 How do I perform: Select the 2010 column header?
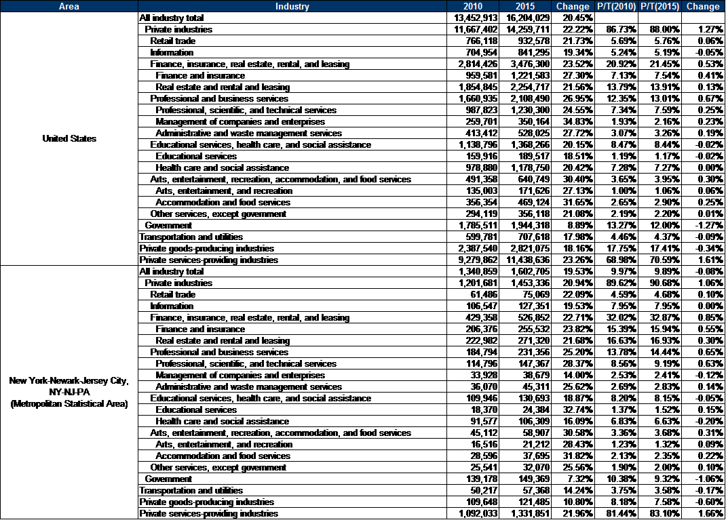pyautogui.click(x=473, y=6)
